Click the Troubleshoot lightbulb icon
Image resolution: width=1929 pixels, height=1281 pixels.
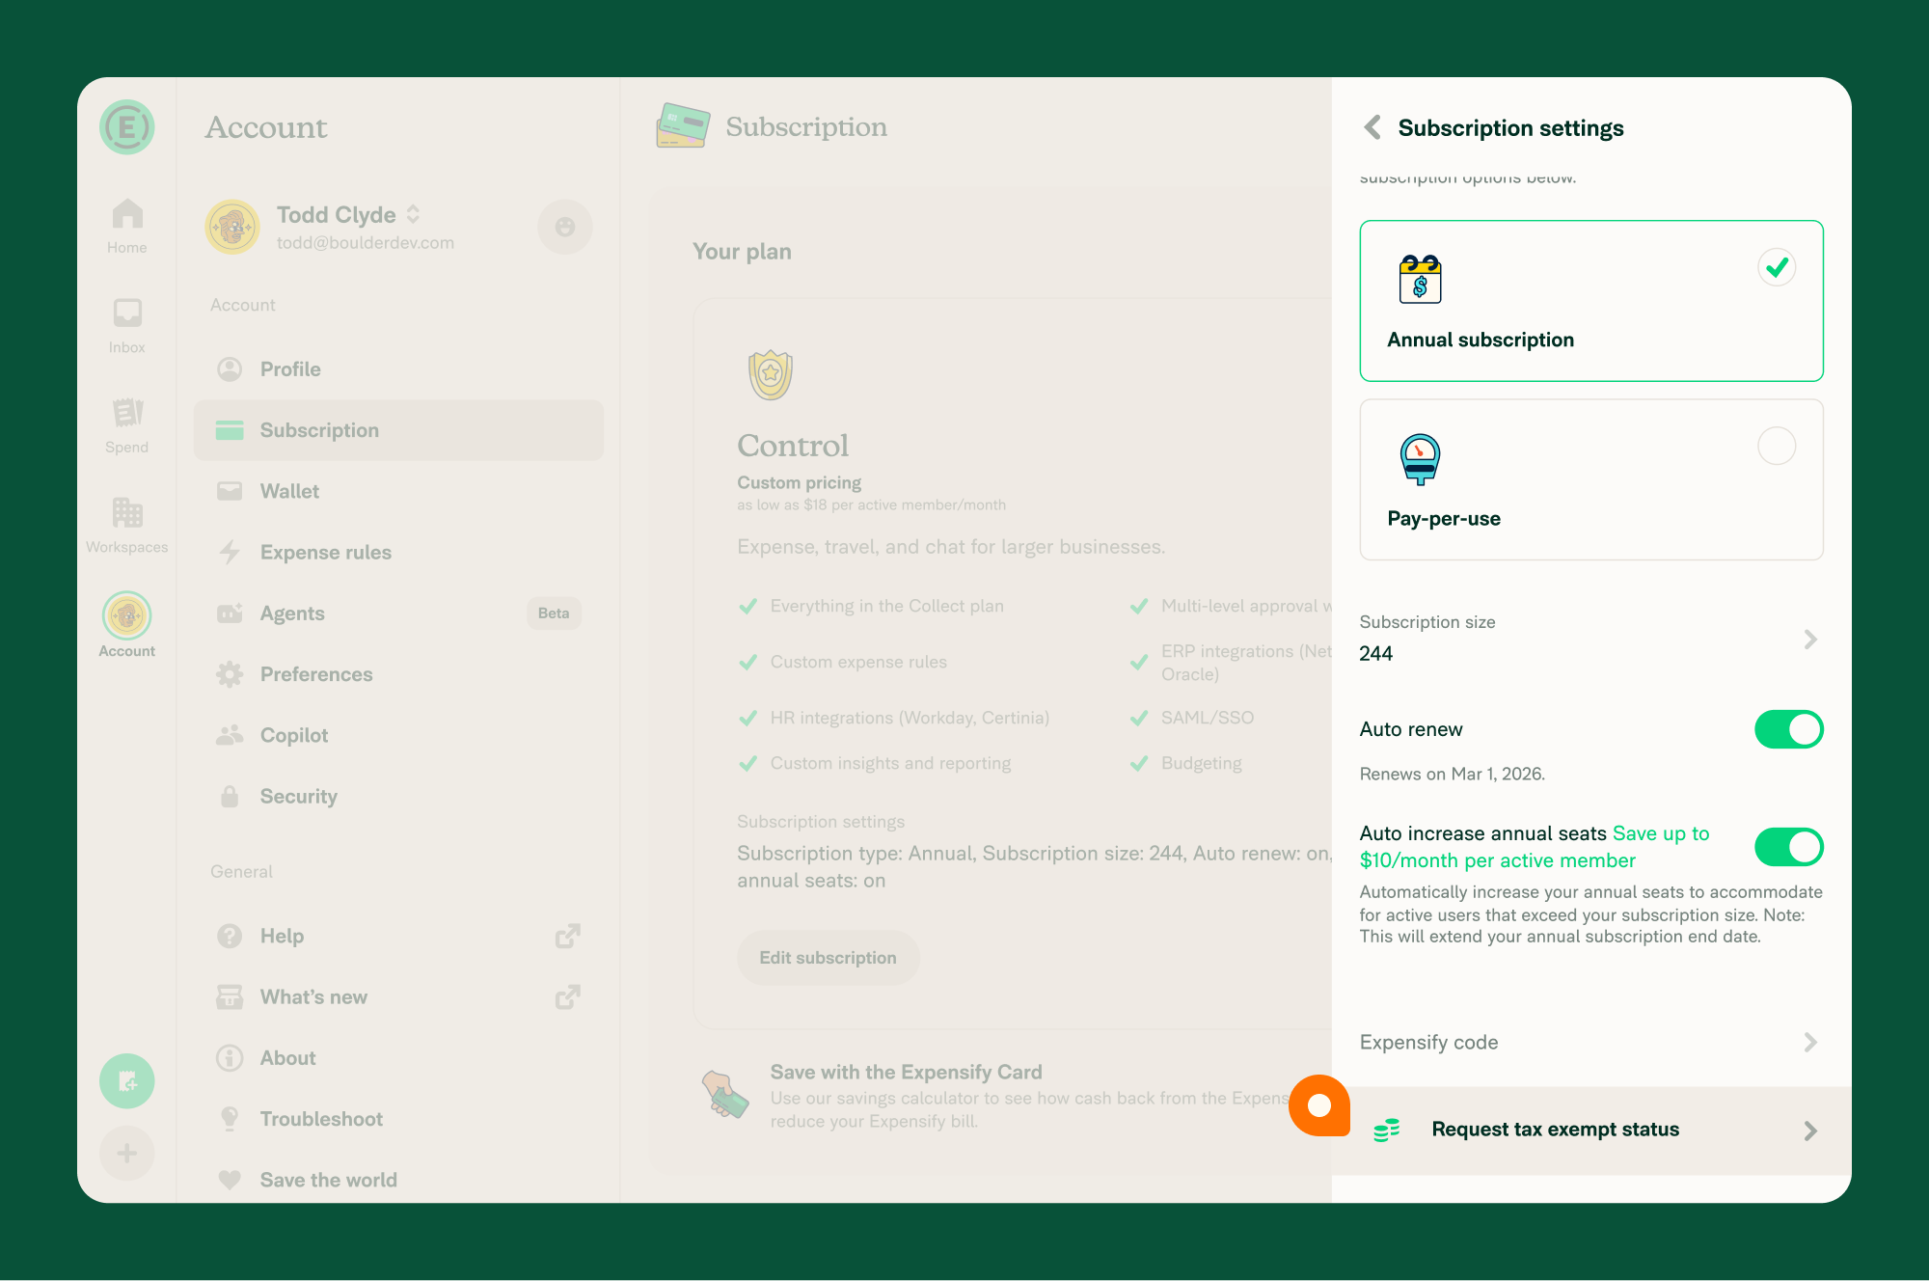point(230,1119)
